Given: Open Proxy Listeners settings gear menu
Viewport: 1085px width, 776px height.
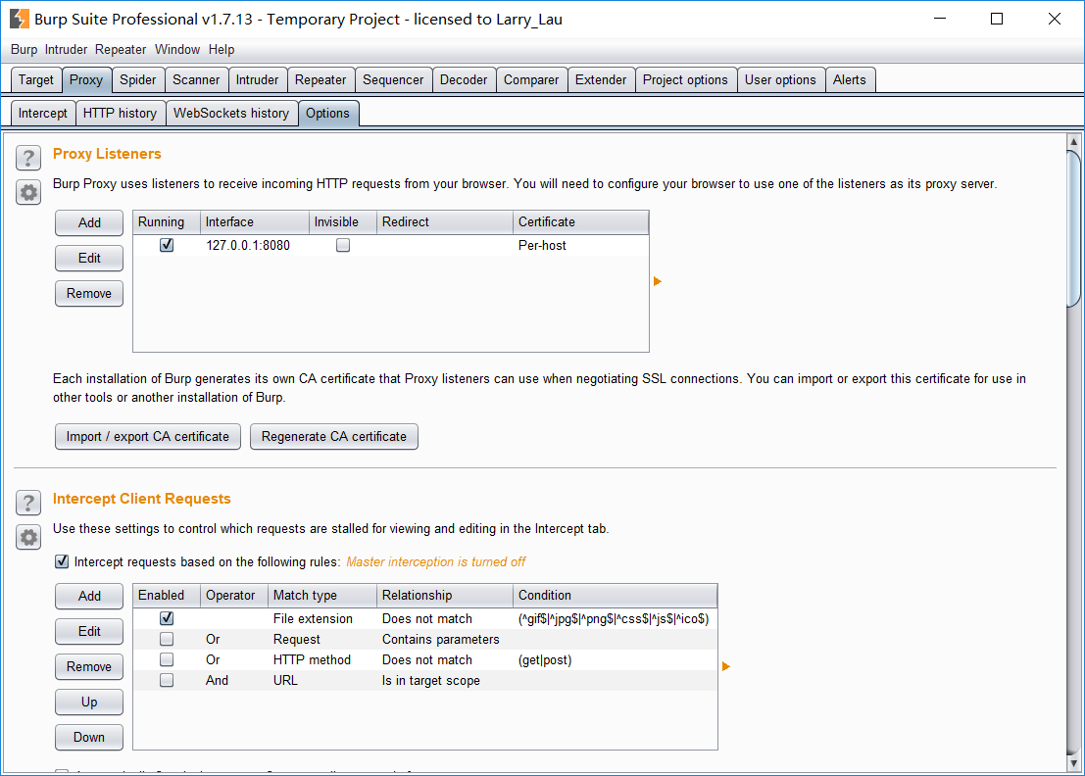Looking at the screenshot, I should [x=28, y=192].
